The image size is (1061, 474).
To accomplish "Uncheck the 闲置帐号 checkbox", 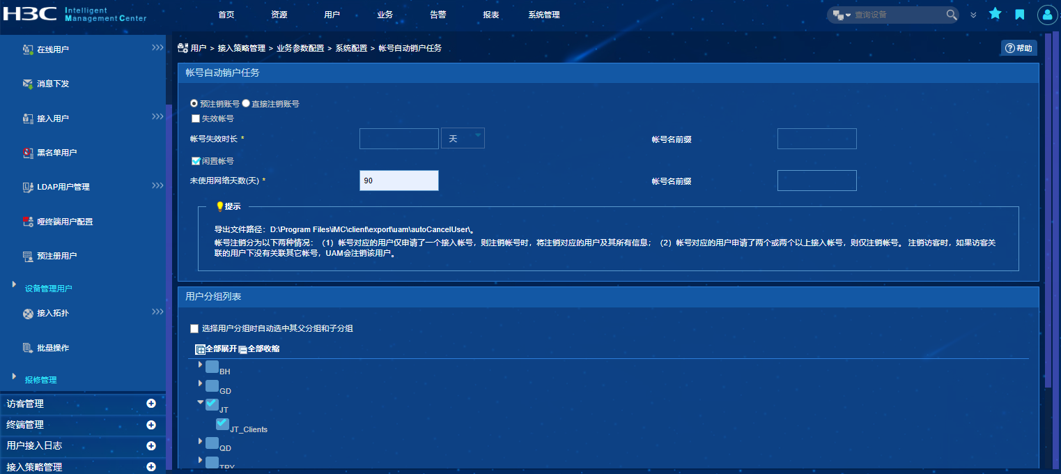I will [x=196, y=161].
